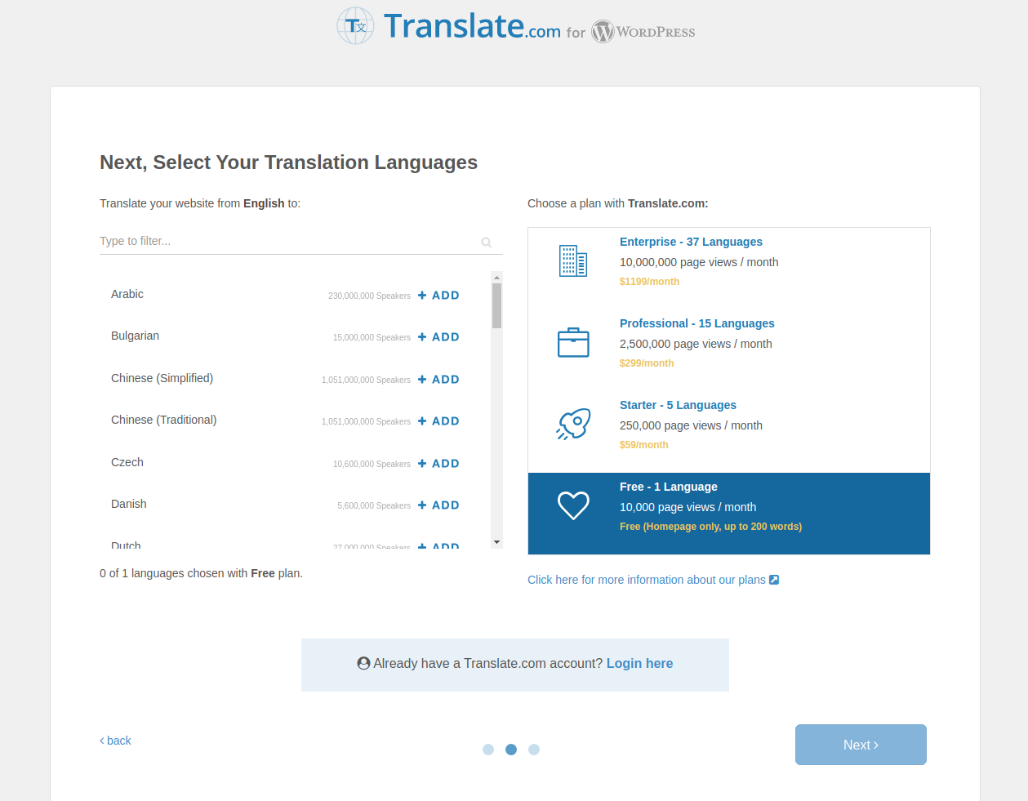The height and width of the screenshot is (801, 1028).
Task: Select Enterprise - 37 Languages plan
Action: (729, 269)
